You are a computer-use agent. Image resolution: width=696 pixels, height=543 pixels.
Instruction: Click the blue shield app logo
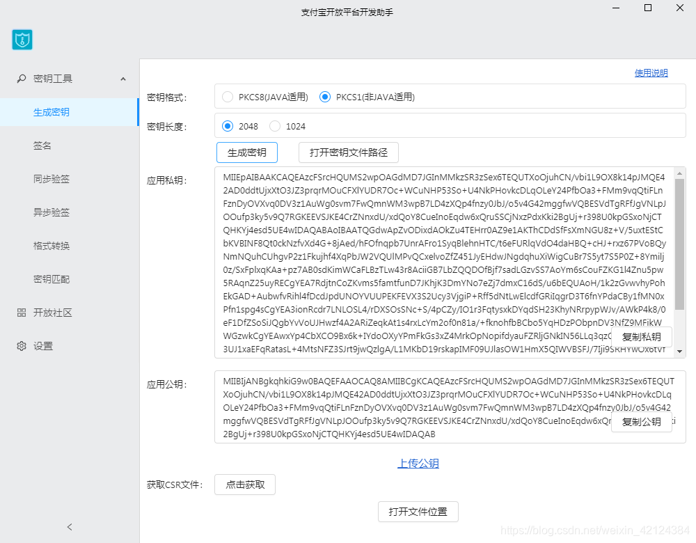(22, 40)
